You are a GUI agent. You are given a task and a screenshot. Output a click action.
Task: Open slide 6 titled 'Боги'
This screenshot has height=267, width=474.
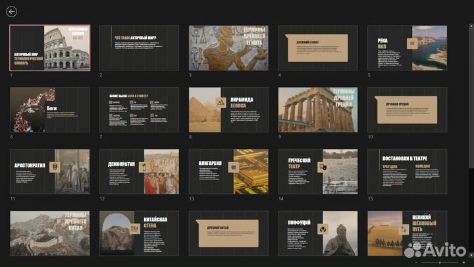(x=50, y=109)
